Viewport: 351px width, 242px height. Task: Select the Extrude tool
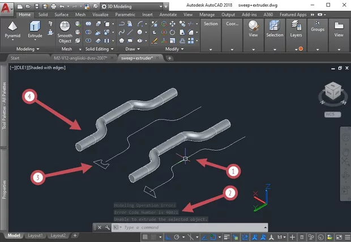35,27
